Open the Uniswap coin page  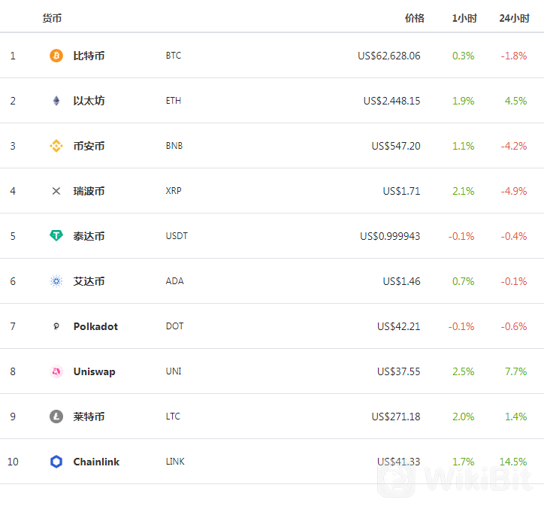click(x=95, y=371)
